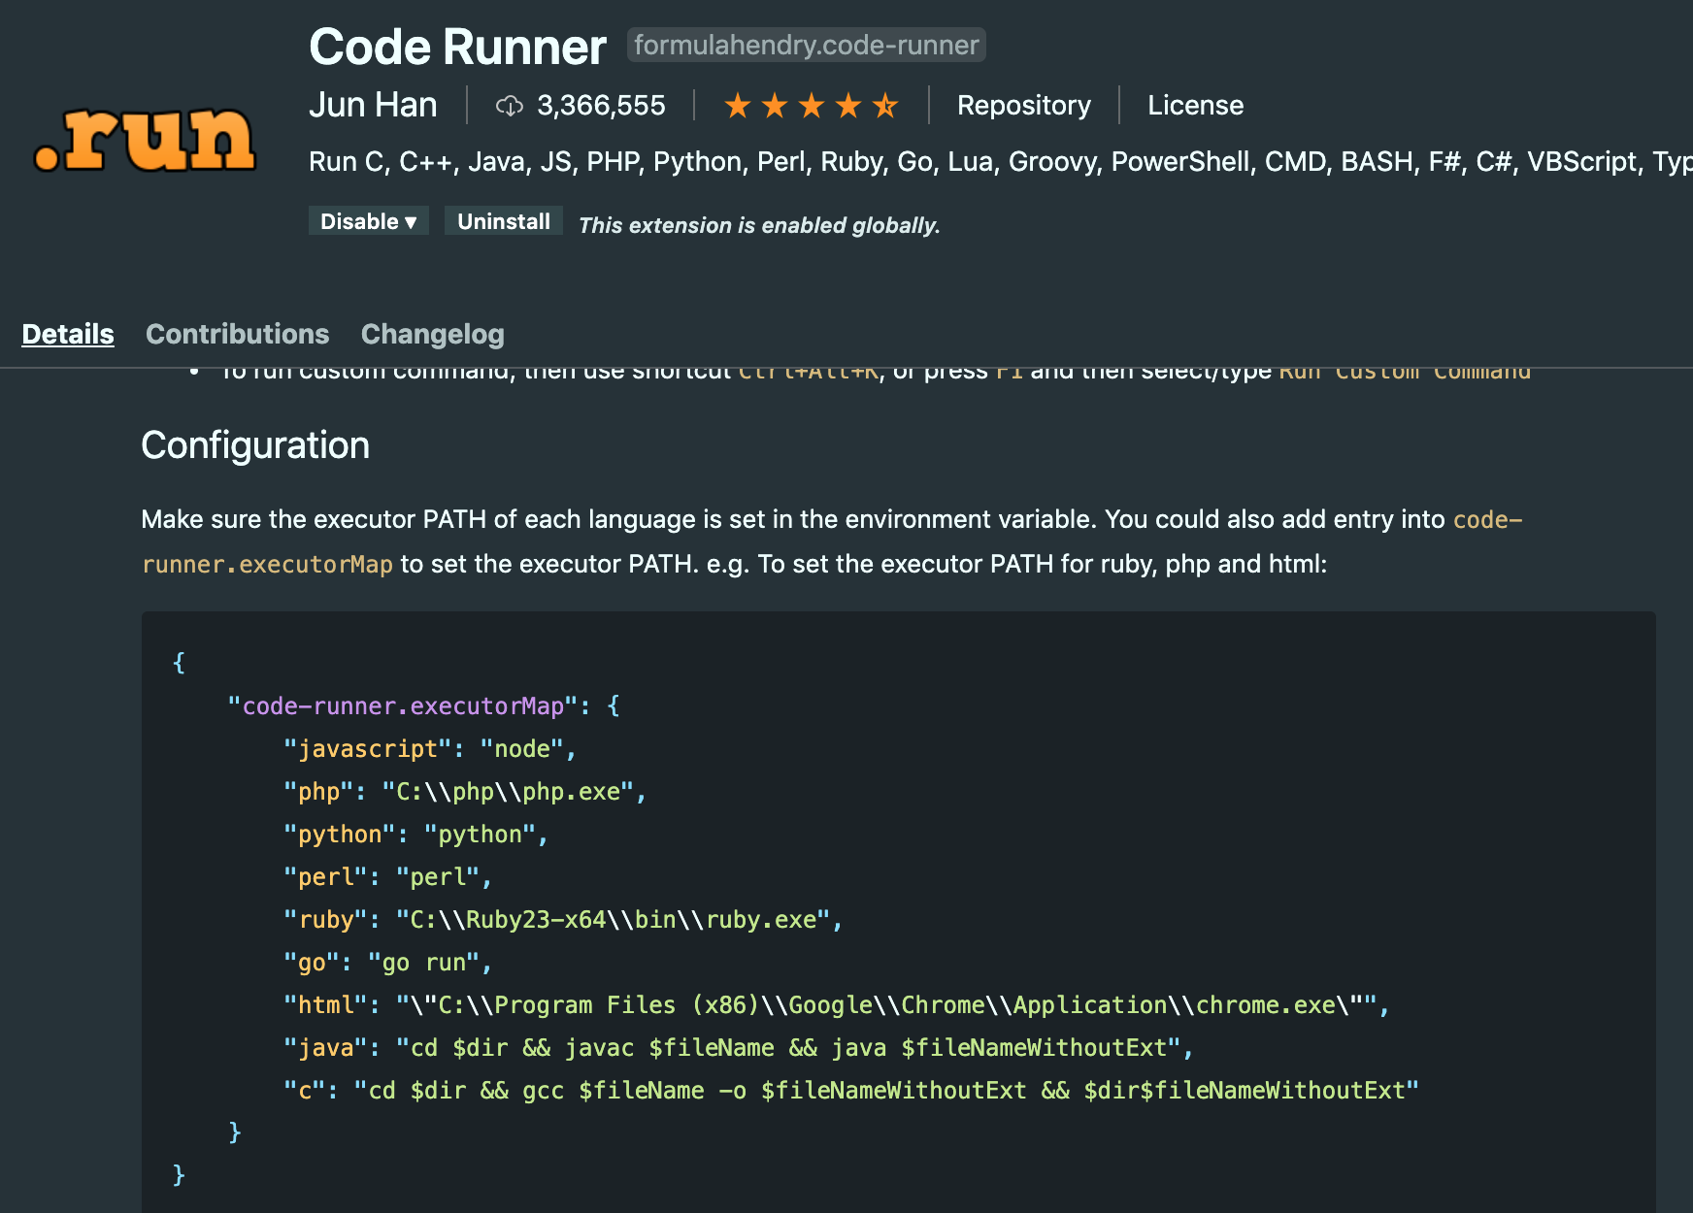
Task: Click publisher name Jun Han
Action: click(373, 105)
